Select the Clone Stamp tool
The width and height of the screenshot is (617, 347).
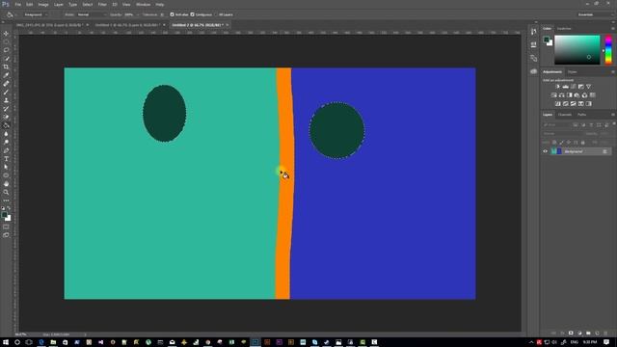click(6, 100)
